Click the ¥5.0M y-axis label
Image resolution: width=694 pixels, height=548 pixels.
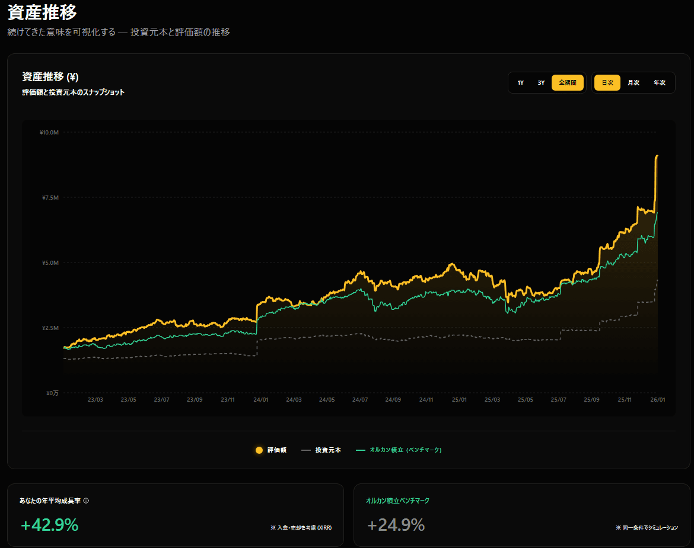tap(50, 262)
